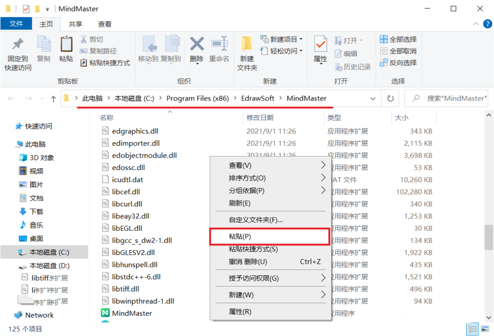Viewport: 494px width, 336px height.
Task: Select Quick access (快速访问) in sidebar
Action: point(33,126)
